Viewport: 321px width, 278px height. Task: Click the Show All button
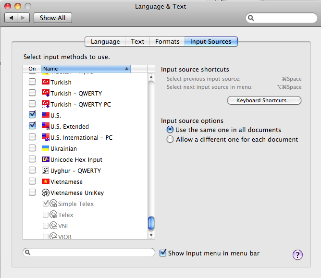point(52,18)
